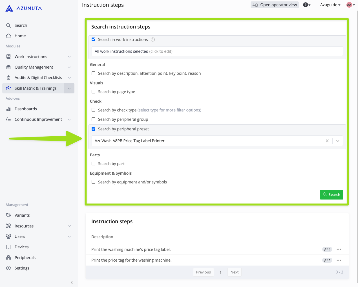Image resolution: width=358 pixels, height=287 pixels.
Task: Clear the selected peripheral preset with X icon
Action: click(x=327, y=141)
